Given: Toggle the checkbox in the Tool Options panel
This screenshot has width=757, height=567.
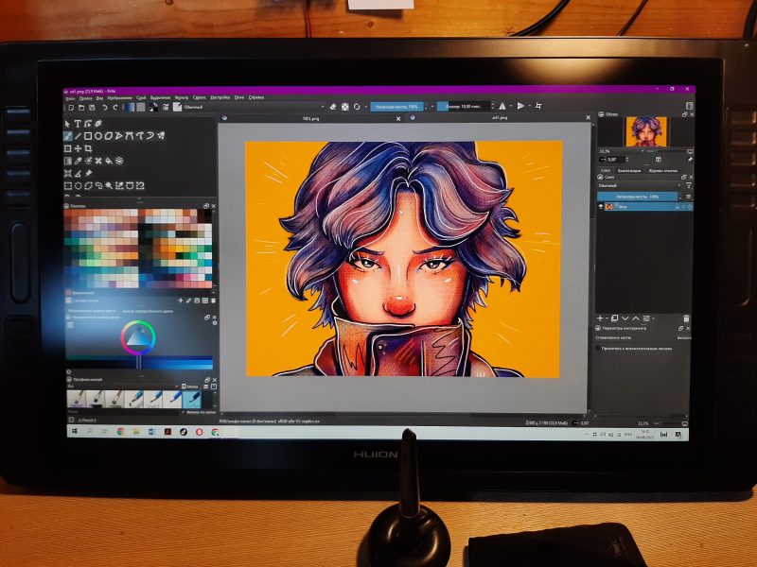Looking at the screenshot, I should [x=598, y=348].
